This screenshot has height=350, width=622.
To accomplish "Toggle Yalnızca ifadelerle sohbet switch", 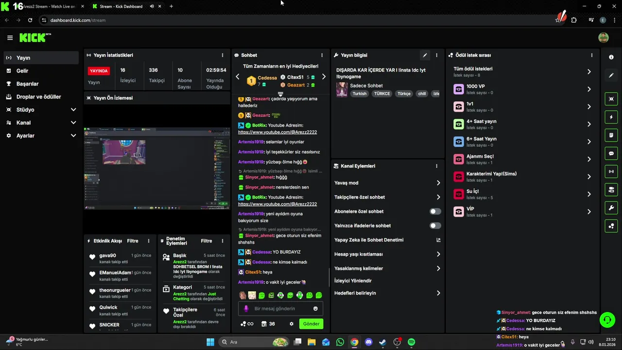I will [x=435, y=226].
